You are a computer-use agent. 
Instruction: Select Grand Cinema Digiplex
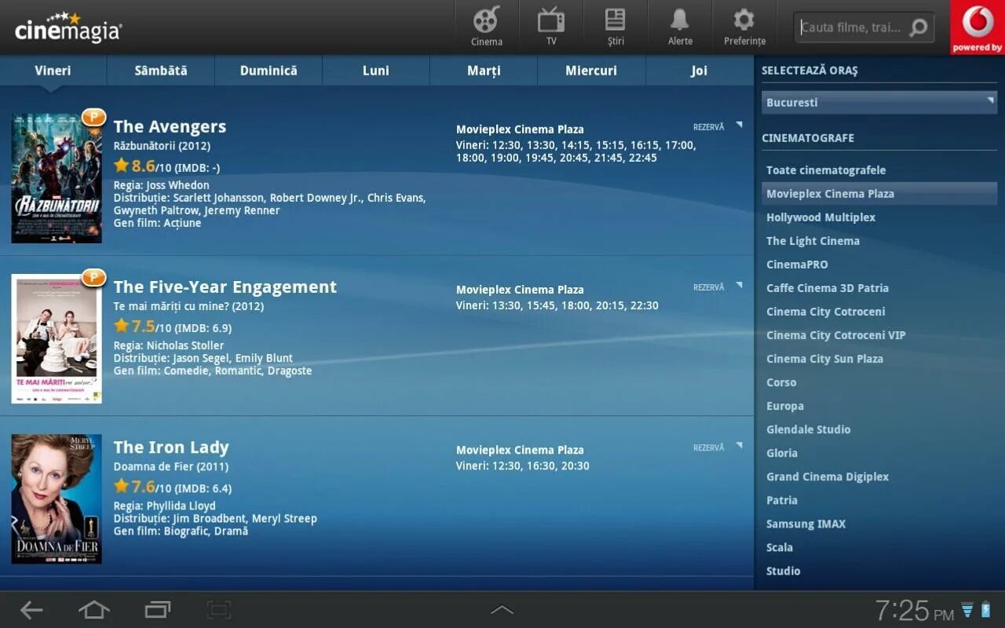click(828, 476)
